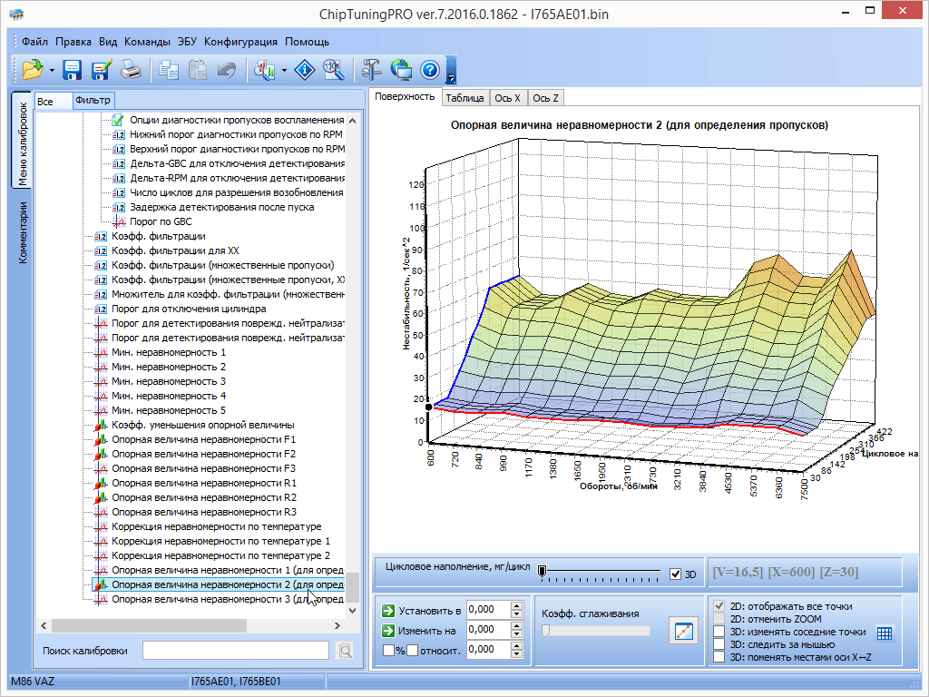Uncheck the 3D checkbox
The image size is (929, 697).
(675, 574)
